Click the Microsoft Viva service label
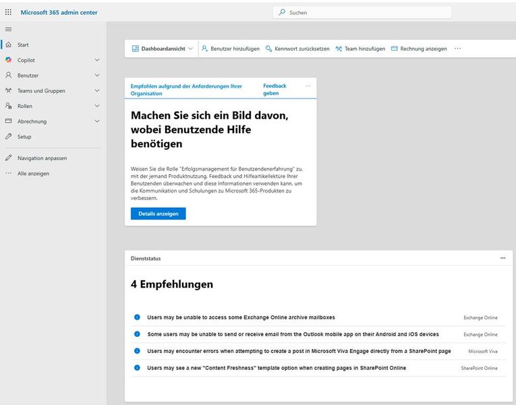This screenshot has height=405, width=516. coord(483,351)
